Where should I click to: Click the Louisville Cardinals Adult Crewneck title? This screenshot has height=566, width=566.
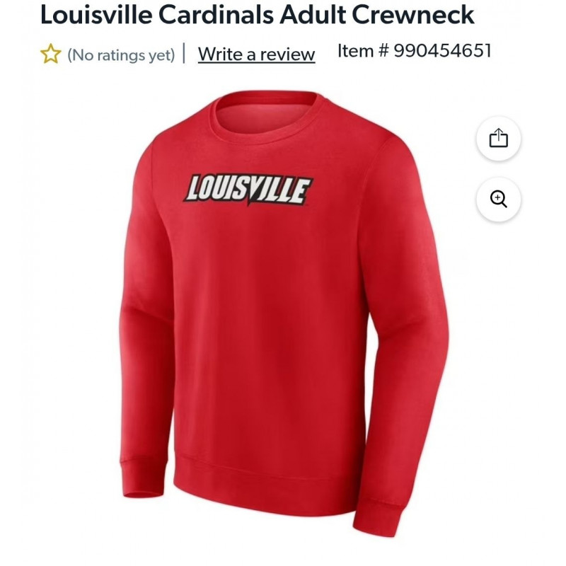coord(258,15)
